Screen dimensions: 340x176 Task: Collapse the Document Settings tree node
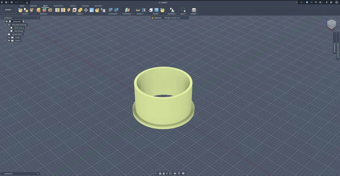6,25
